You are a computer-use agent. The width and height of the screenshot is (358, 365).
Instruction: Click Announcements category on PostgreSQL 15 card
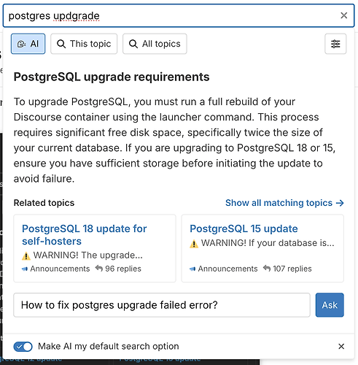coord(224,269)
